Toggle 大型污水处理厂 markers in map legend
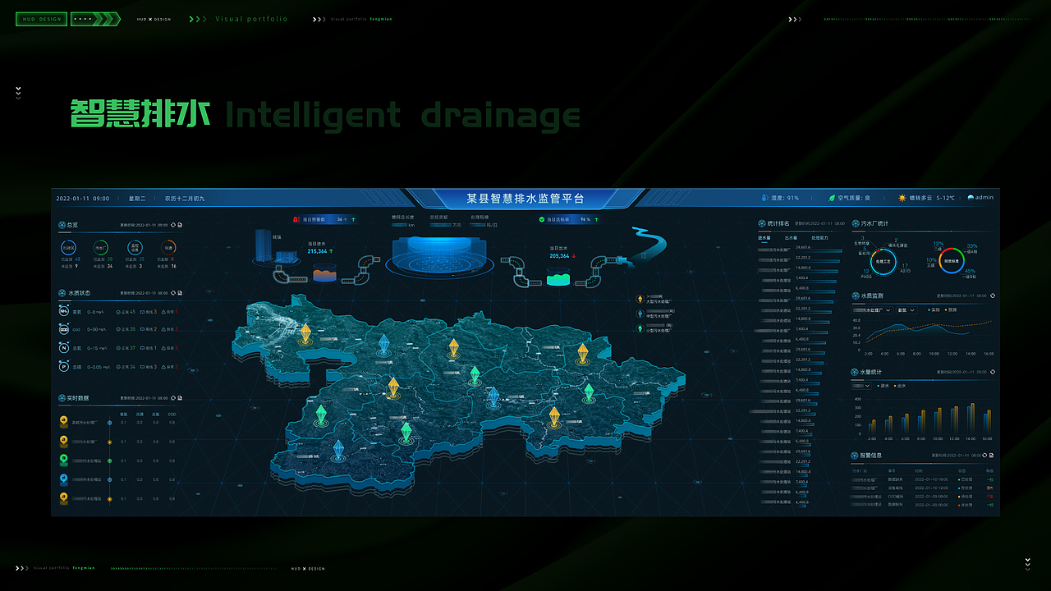 pos(654,299)
